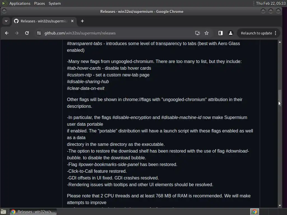Open the Applications menu

point(20,3)
